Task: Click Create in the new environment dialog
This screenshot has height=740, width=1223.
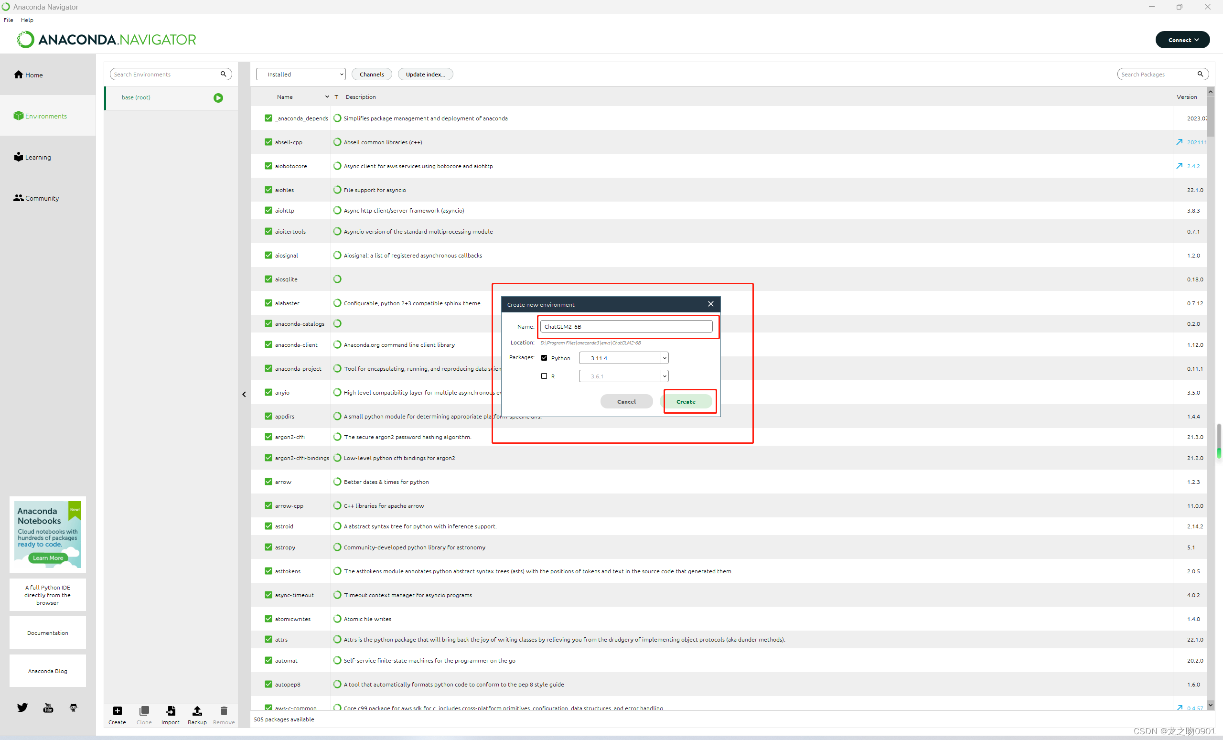Action: click(686, 401)
